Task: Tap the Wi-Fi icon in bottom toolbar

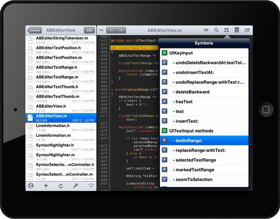Action: tap(91, 186)
